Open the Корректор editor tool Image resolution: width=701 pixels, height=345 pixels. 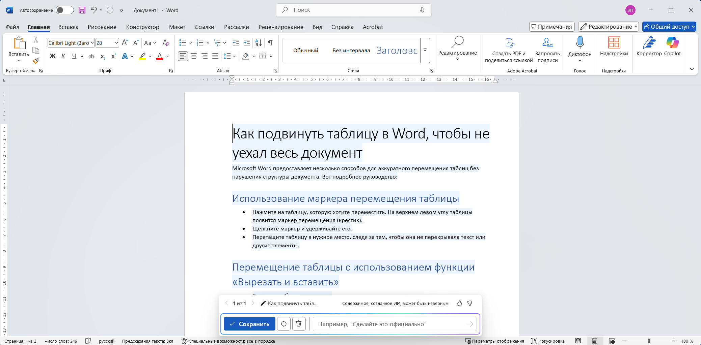[x=649, y=46]
